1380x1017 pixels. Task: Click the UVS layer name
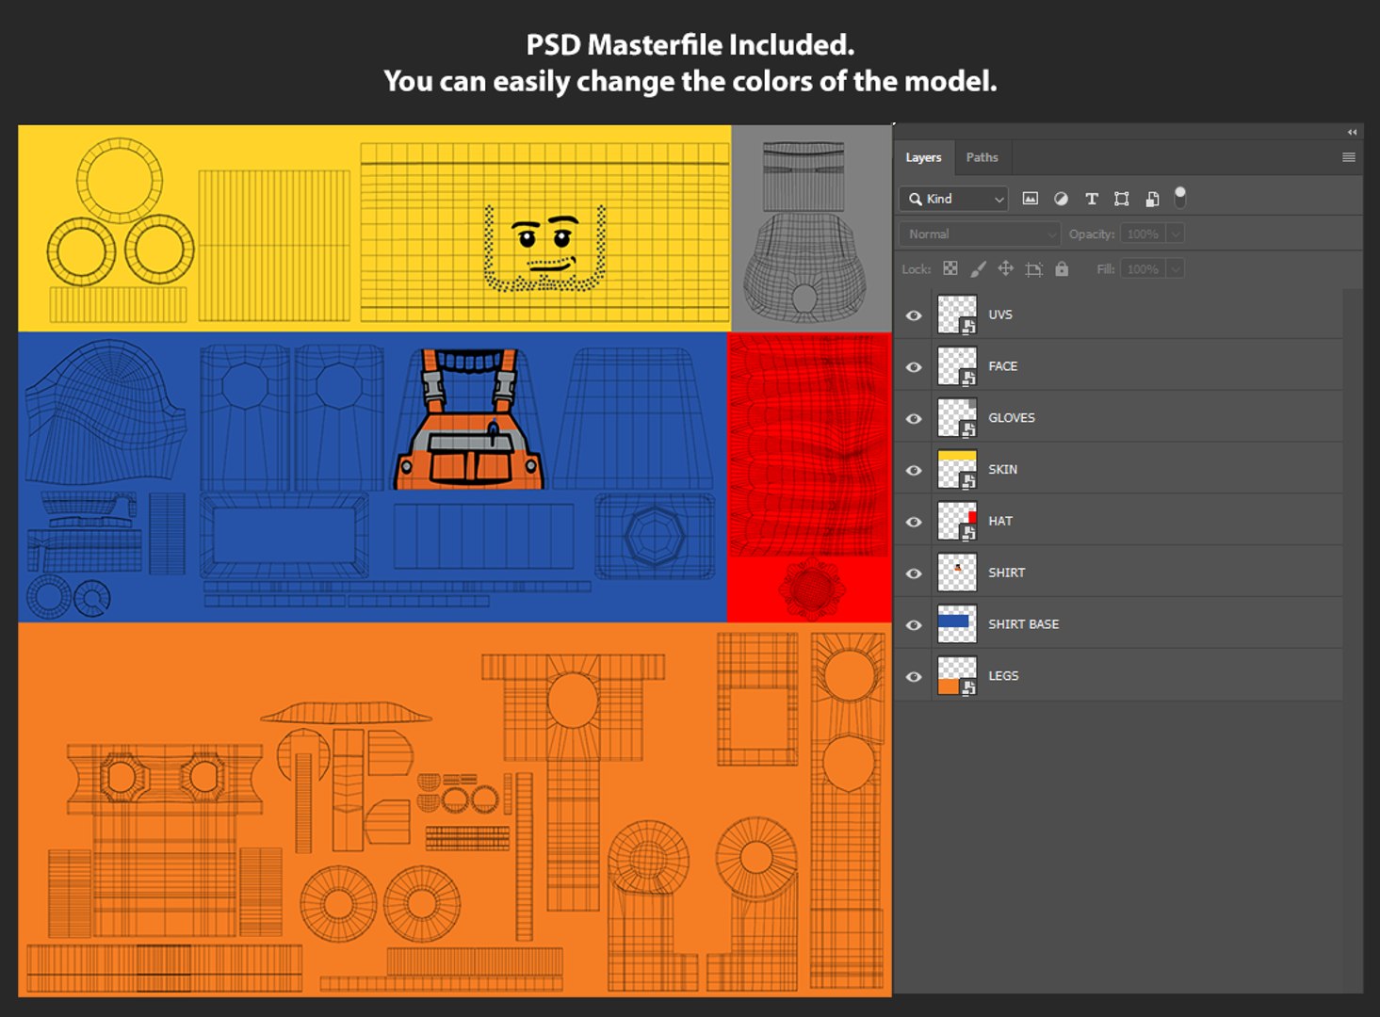point(1000,315)
